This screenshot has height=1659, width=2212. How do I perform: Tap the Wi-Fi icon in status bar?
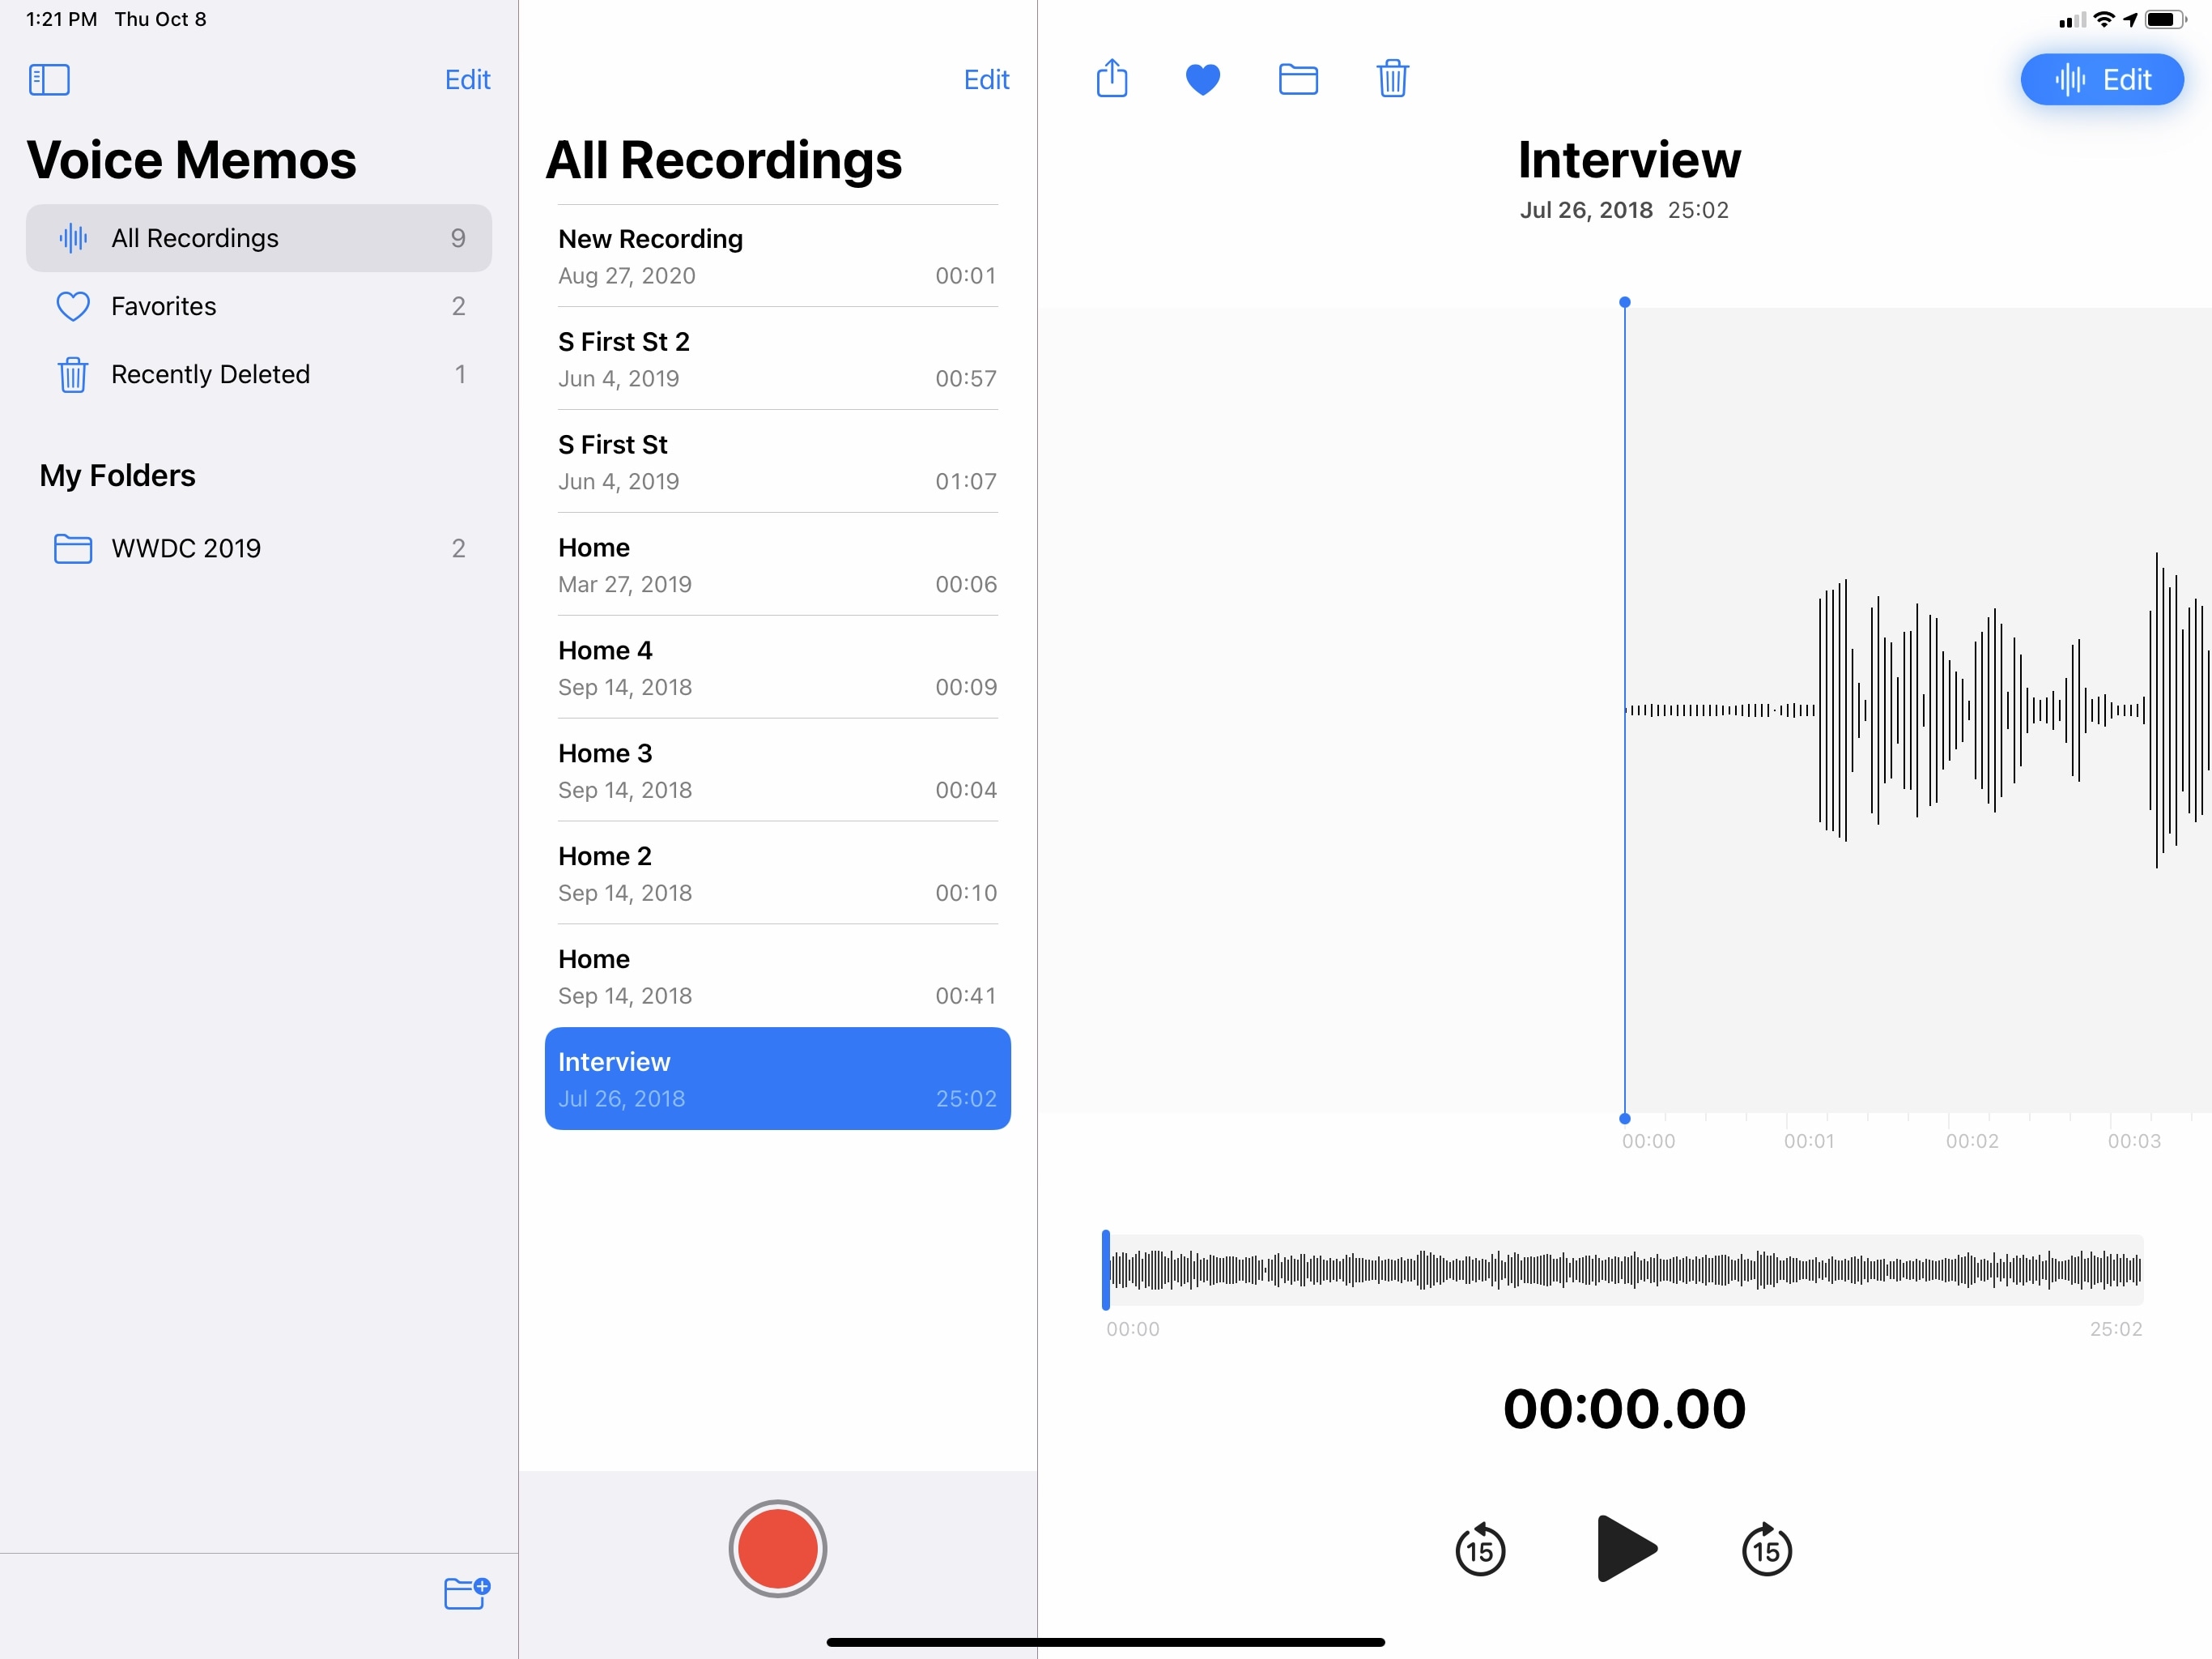click(x=2104, y=19)
